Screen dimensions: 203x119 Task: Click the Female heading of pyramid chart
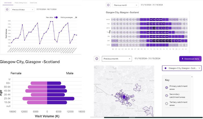[x=16, y=73]
